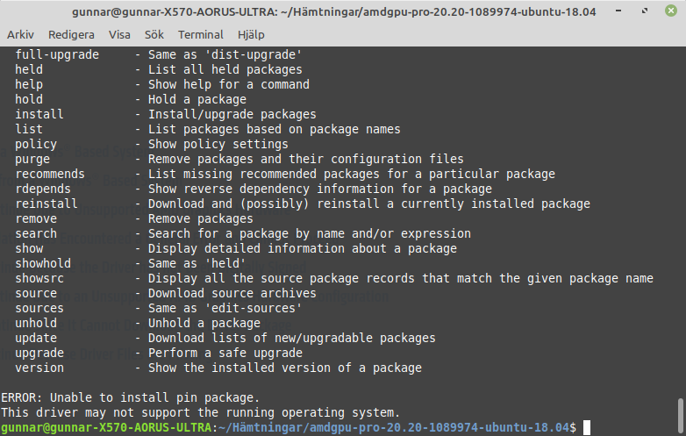
Task: Click the 'update' command entry
Action: (x=36, y=338)
